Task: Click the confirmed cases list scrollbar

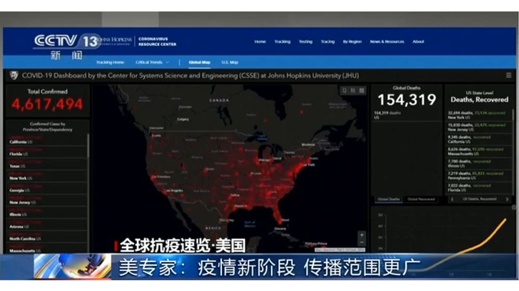Action: pyautogui.click(x=88, y=145)
